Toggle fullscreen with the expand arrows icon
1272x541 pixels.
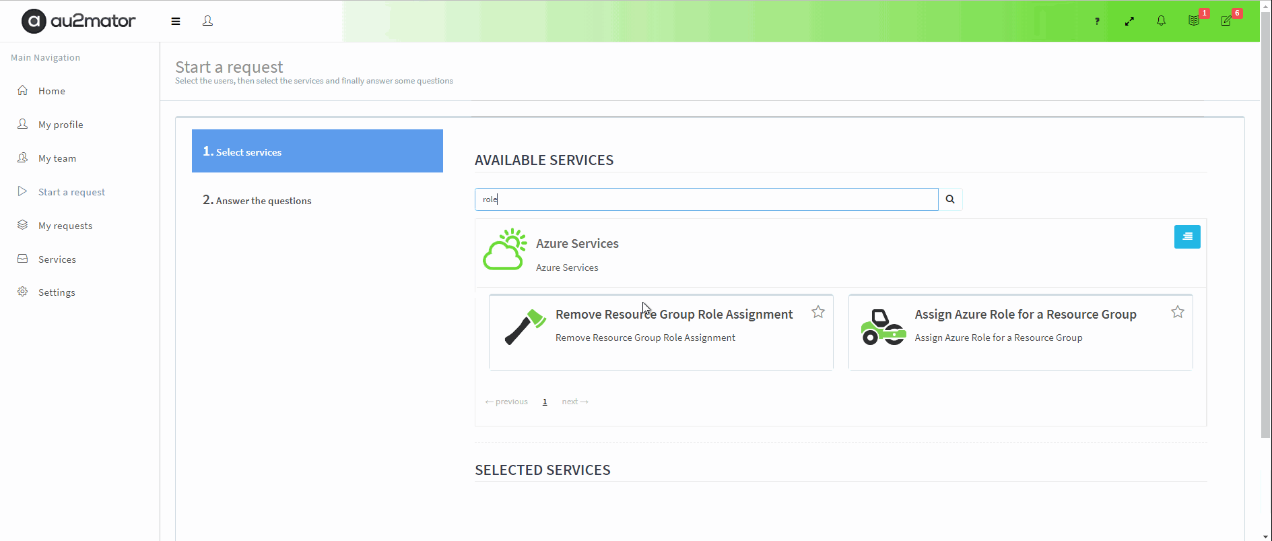1129,22
